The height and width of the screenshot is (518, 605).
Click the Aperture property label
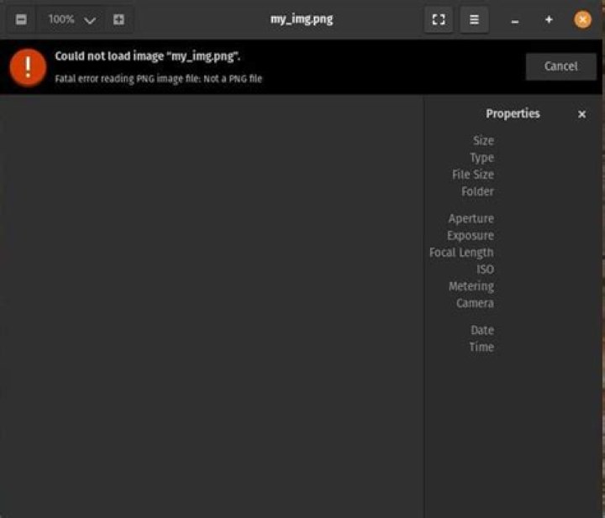tap(471, 218)
